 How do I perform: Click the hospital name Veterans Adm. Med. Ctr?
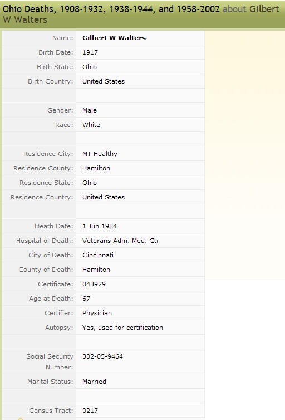(x=121, y=241)
